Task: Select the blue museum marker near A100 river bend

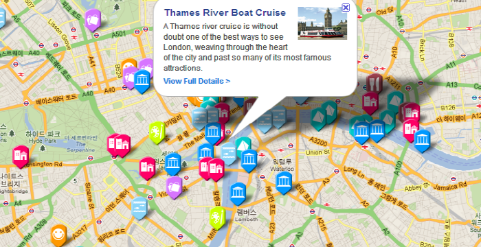Action: click(423, 140)
